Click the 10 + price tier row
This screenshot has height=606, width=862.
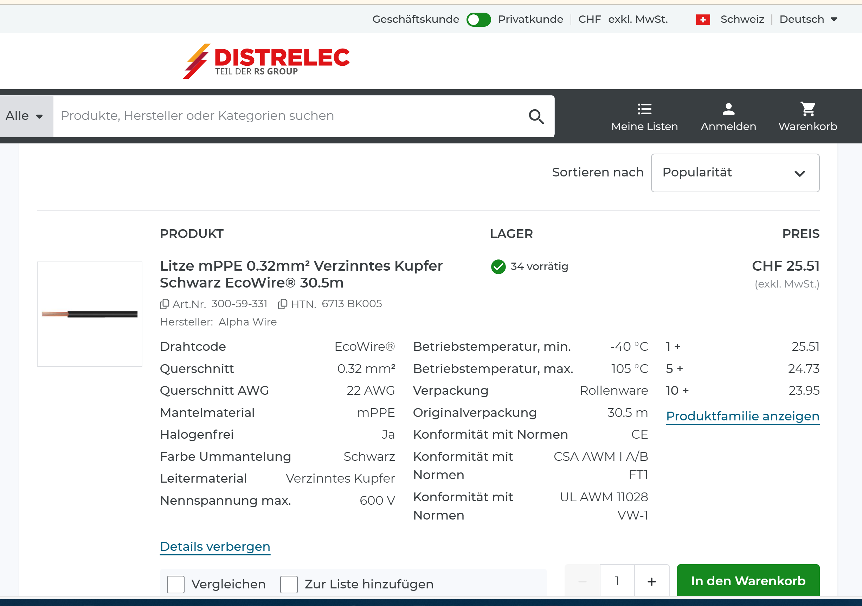tap(742, 391)
